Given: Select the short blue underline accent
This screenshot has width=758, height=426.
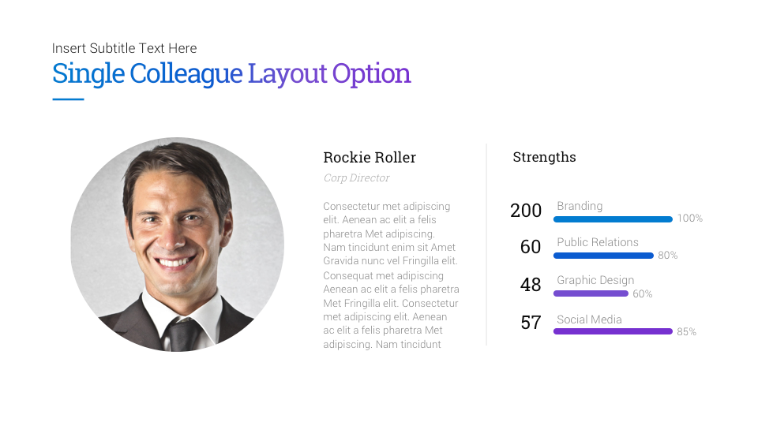Looking at the screenshot, I should point(68,99).
